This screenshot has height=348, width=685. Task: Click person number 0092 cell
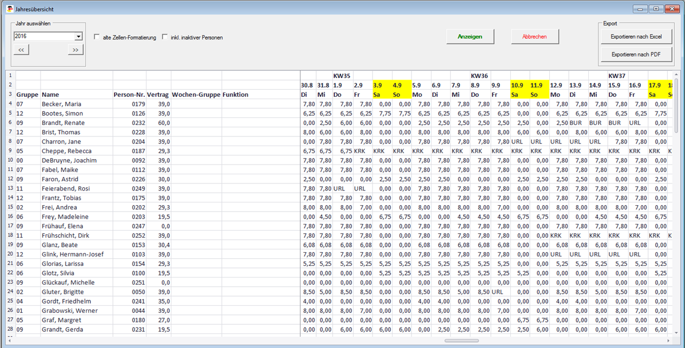click(x=129, y=160)
